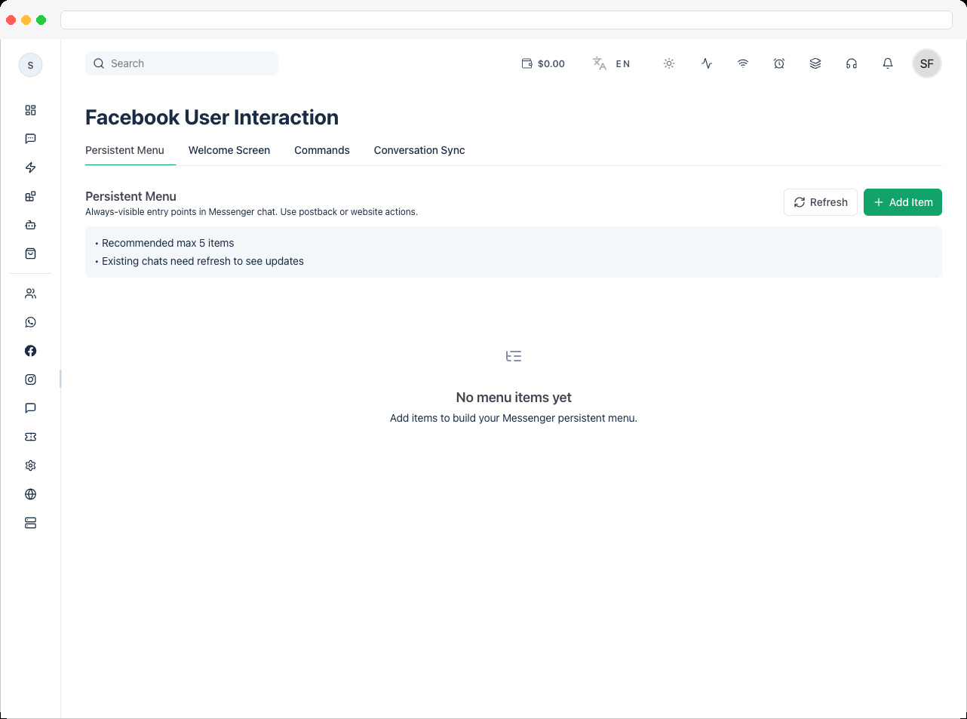Select the Facebook sidebar icon

point(30,351)
